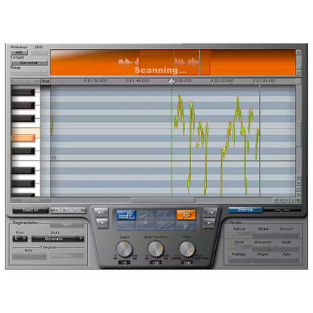Click the Ratio value field 100

pyautogui.click(x=187, y=263)
